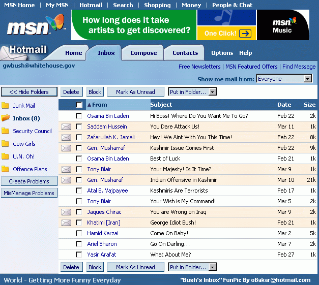Click the bottom Delete button

(71, 267)
